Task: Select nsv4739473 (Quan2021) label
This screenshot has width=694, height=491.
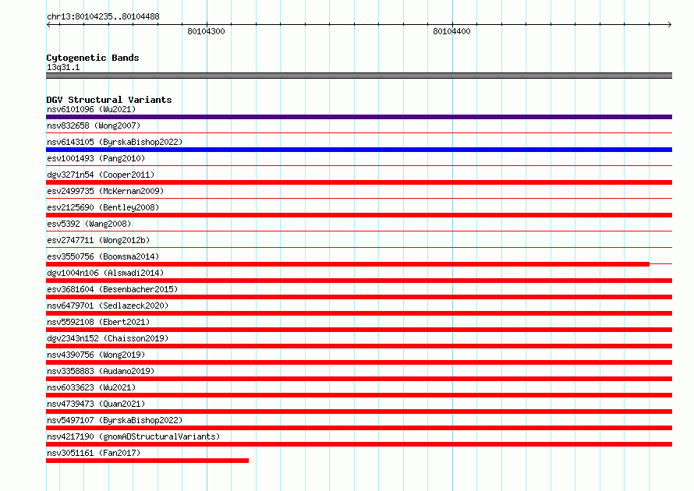Action: point(96,404)
